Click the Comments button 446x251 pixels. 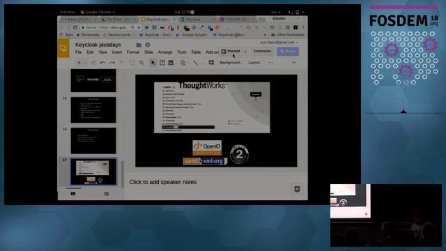click(x=262, y=51)
